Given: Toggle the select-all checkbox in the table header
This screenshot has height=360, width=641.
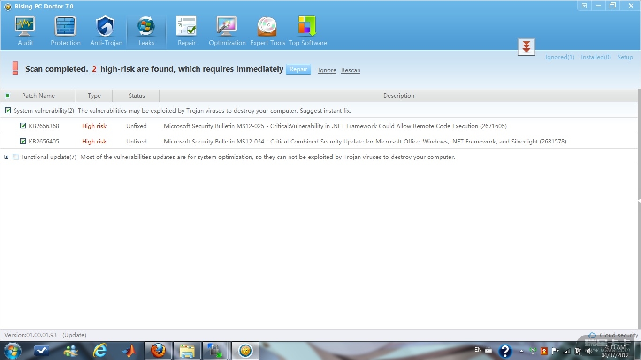Looking at the screenshot, I should pyautogui.click(x=8, y=96).
